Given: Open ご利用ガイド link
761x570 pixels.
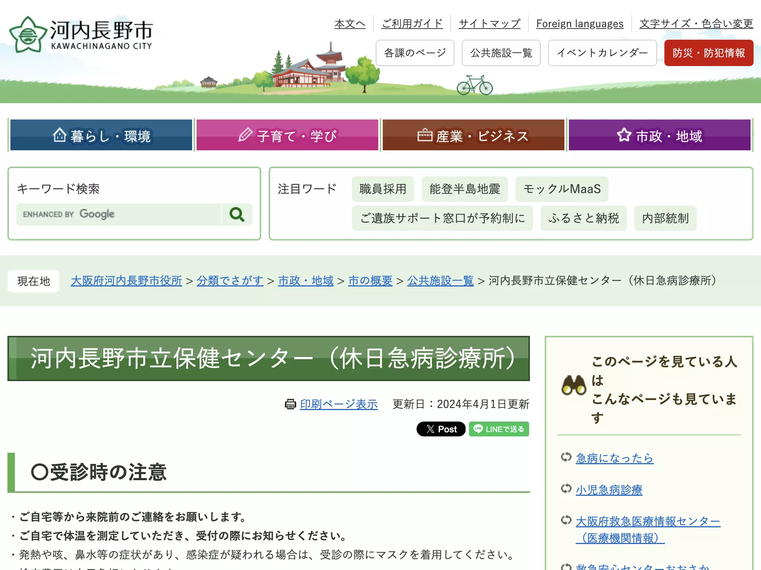Looking at the screenshot, I should tap(412, 24).
